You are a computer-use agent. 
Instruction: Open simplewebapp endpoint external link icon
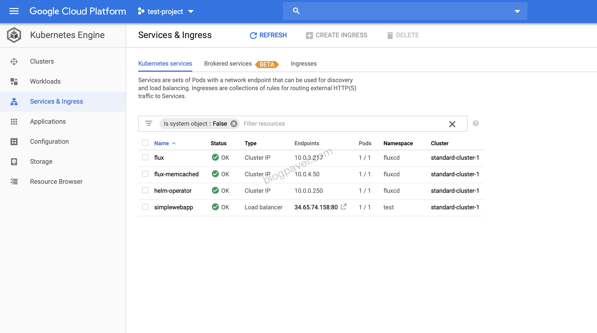coord(344,207)
